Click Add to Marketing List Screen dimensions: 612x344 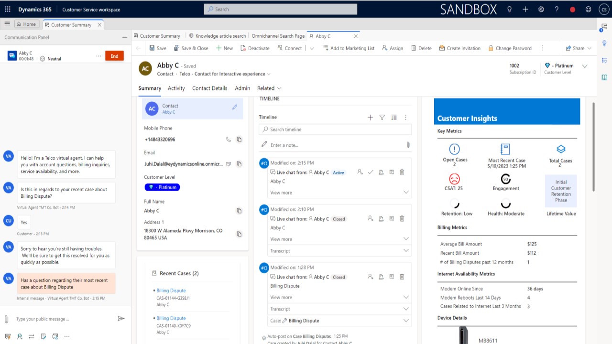tap(349, 48)
